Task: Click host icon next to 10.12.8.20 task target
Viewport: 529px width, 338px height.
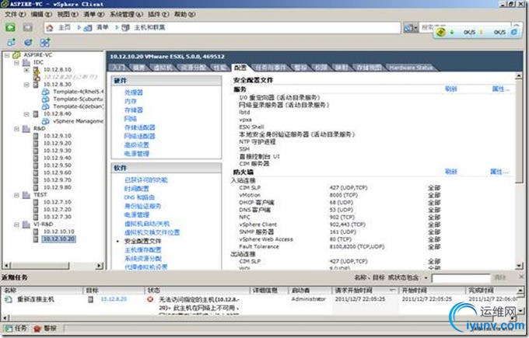Action: point(90,299)
